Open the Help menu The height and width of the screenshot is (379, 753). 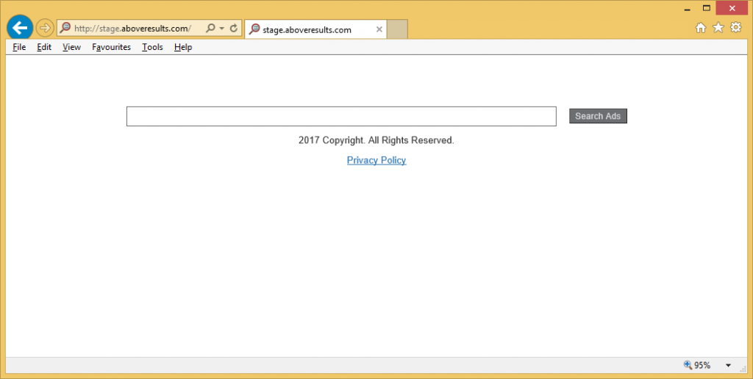(183, 47)
